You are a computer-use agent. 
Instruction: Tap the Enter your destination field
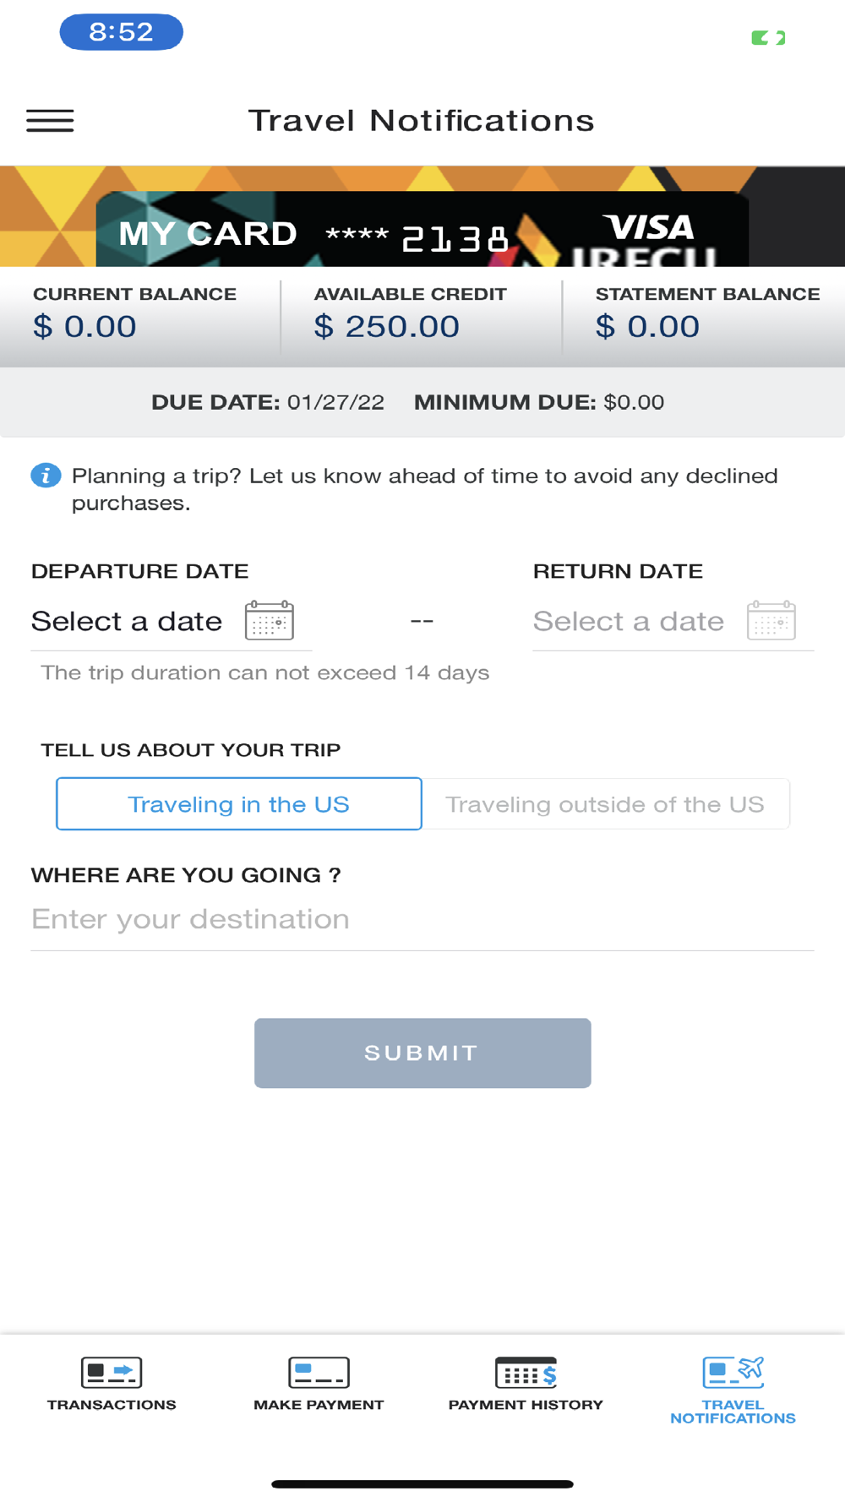422,919
